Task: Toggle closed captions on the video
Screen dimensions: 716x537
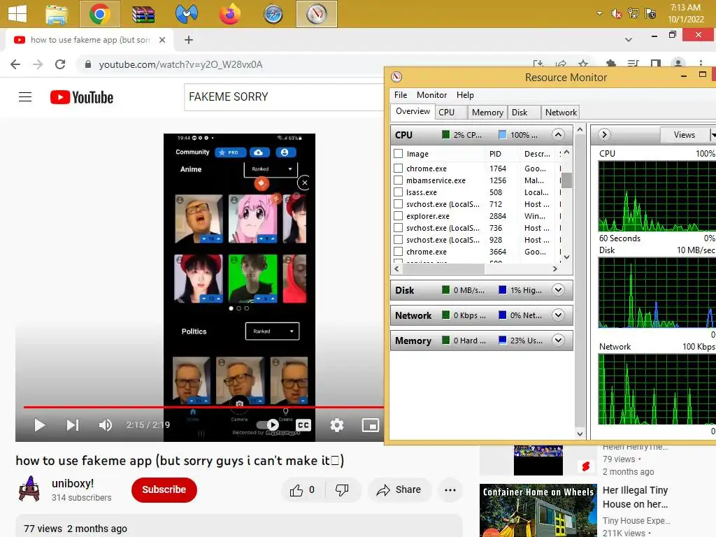Action: coord(303,425)
